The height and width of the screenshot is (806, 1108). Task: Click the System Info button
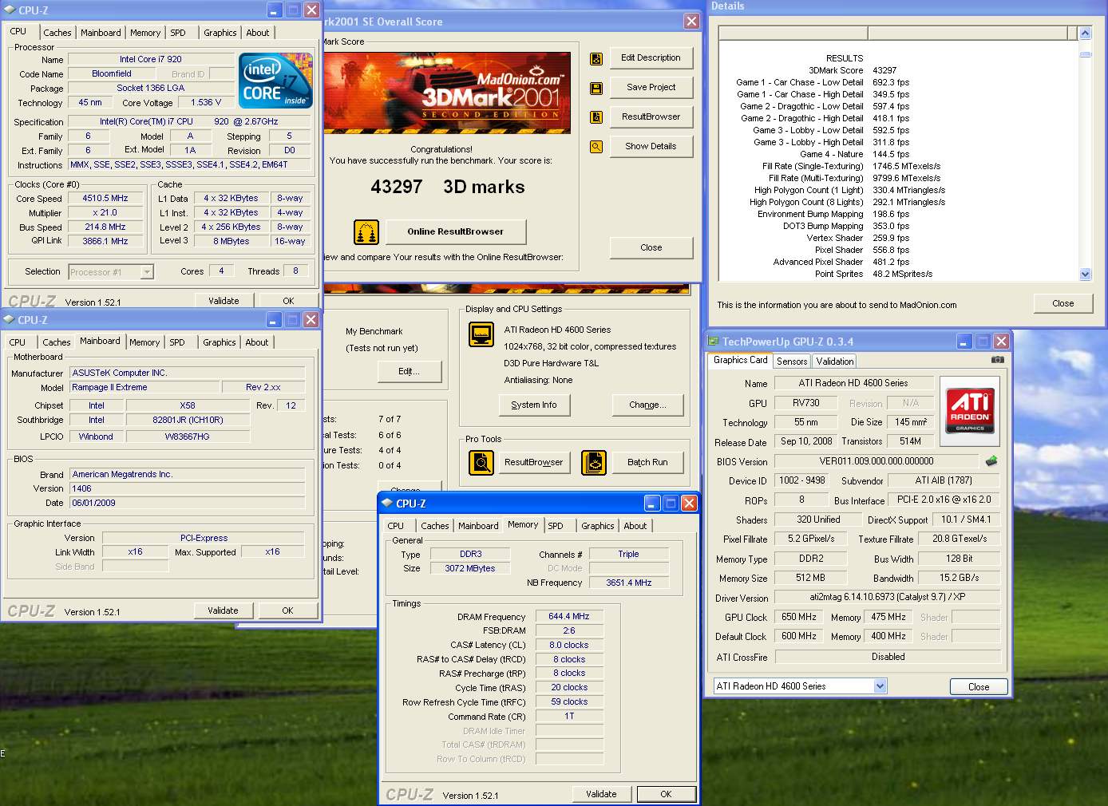point(534,405)
